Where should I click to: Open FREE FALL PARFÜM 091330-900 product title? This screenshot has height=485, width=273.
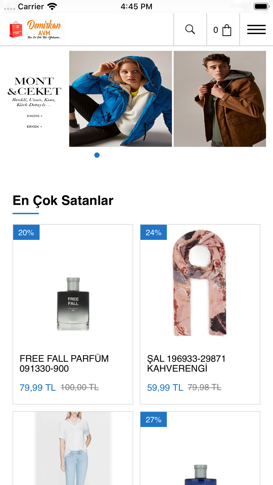pos(64,363)
